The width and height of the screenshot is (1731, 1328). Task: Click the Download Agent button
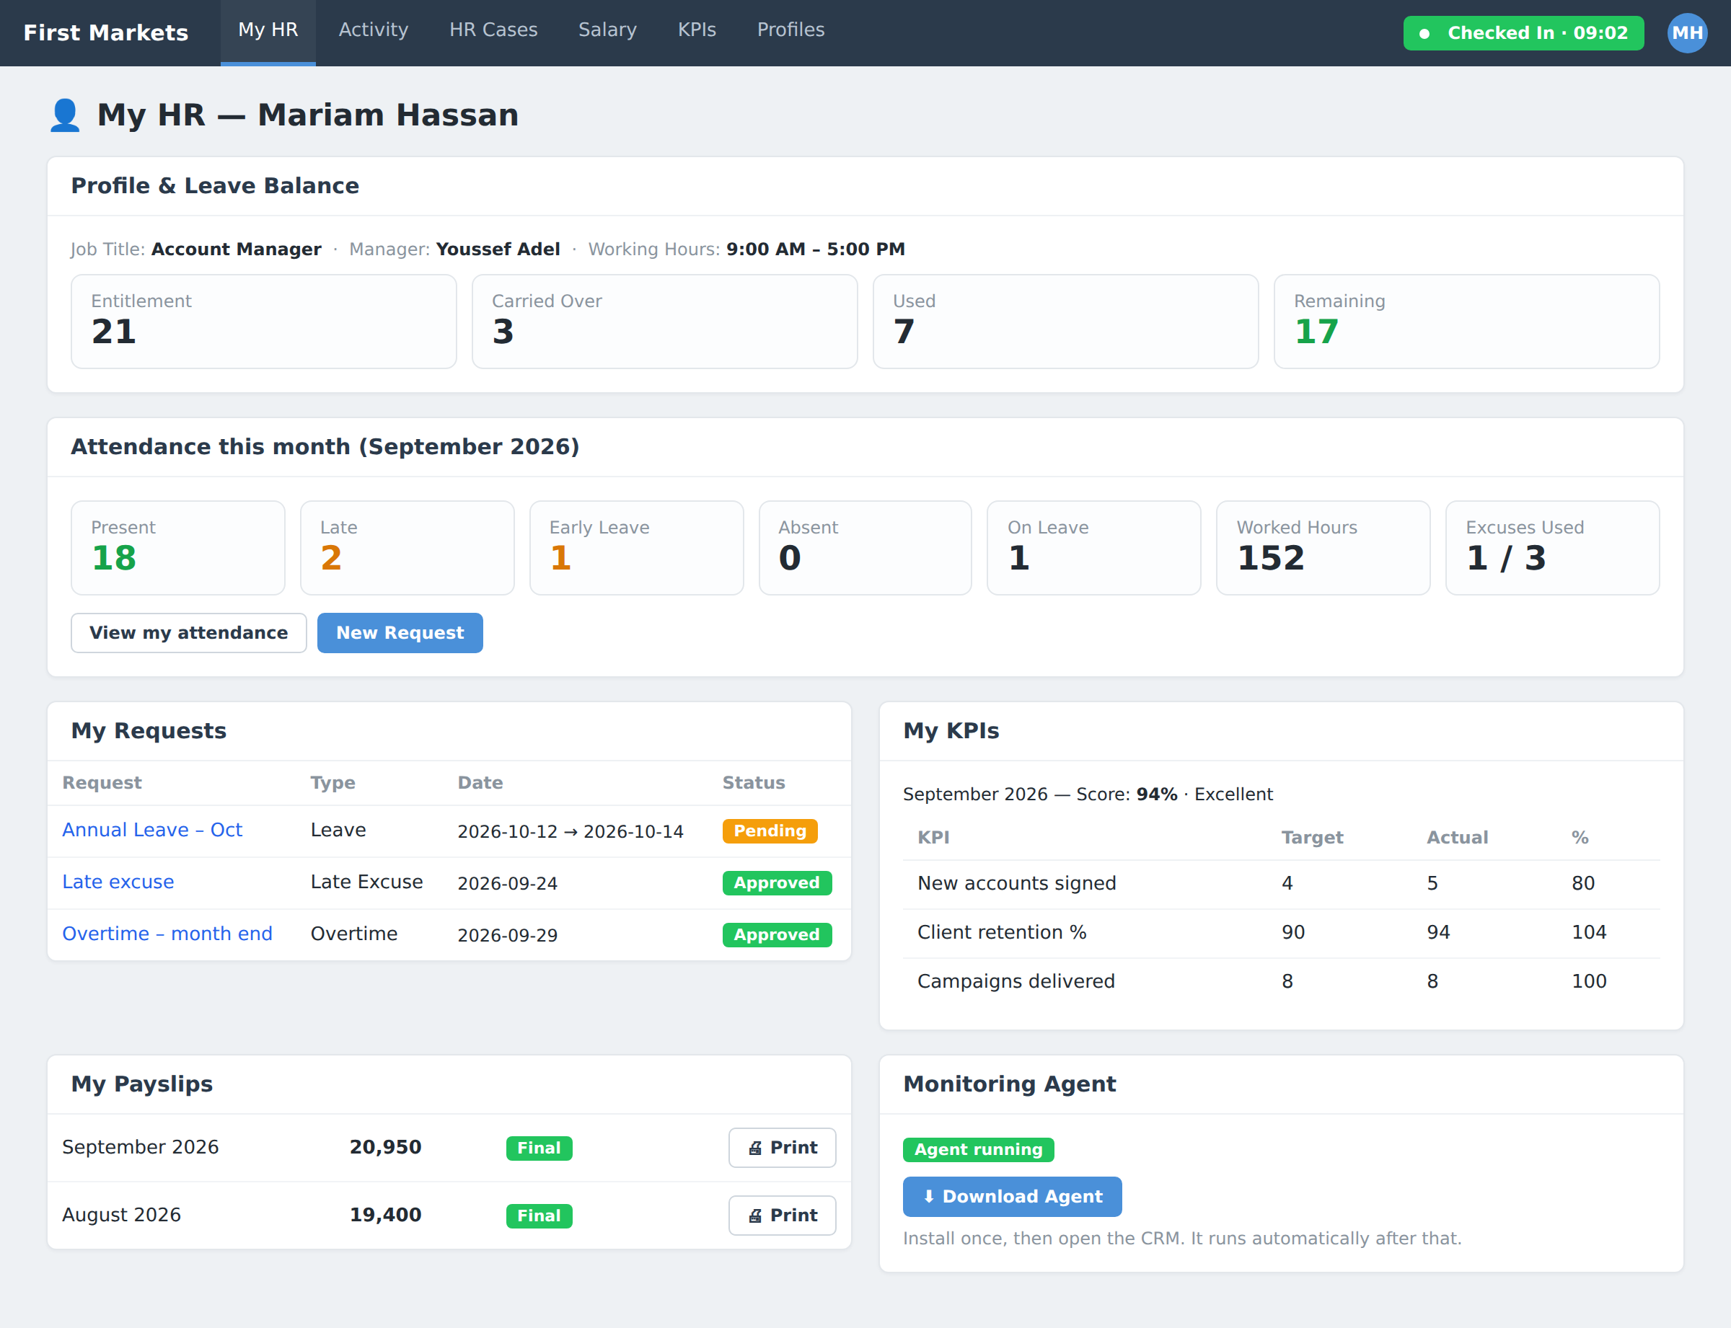(1012, 1196)
